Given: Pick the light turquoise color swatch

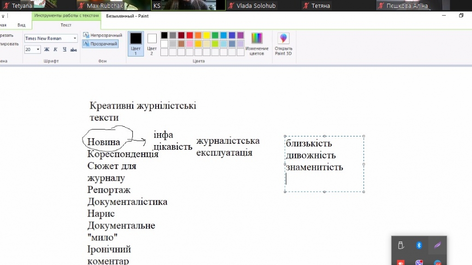Looking at the screenshot, I should (x=224, y=44).
